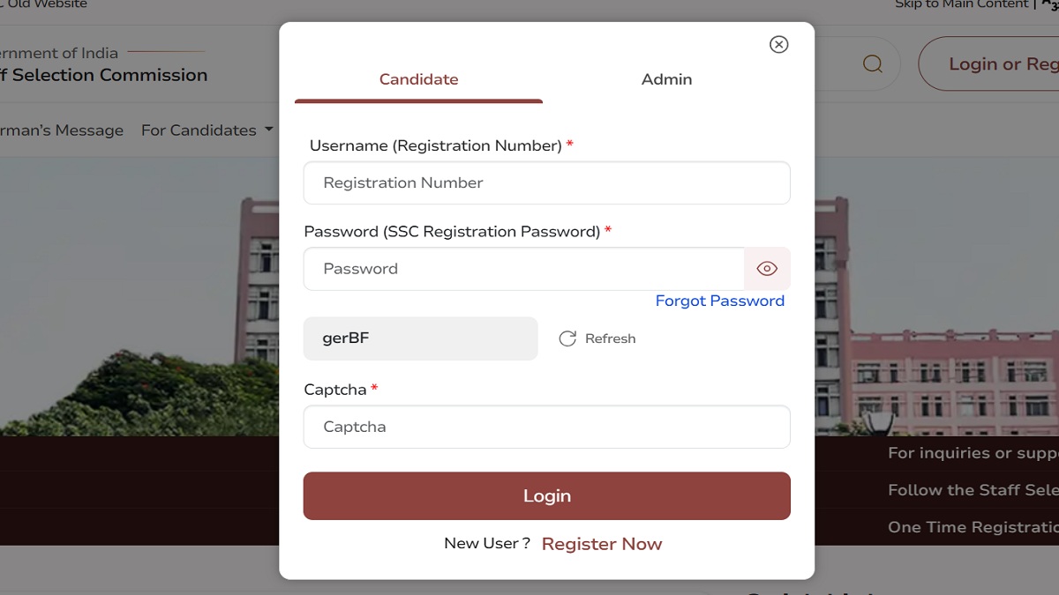Refresh the captcha code
The width and height of the screenshot is (1059, 595).
(597, 338)
